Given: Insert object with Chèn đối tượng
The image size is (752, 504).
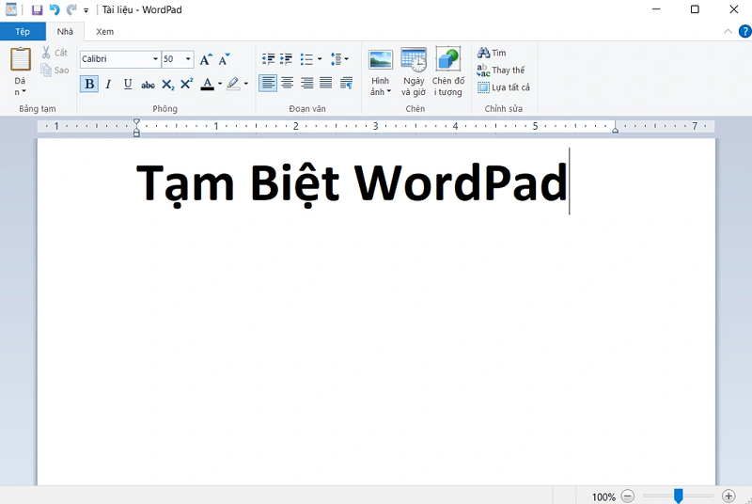Looking at the screenshot, I should point(448,72).
